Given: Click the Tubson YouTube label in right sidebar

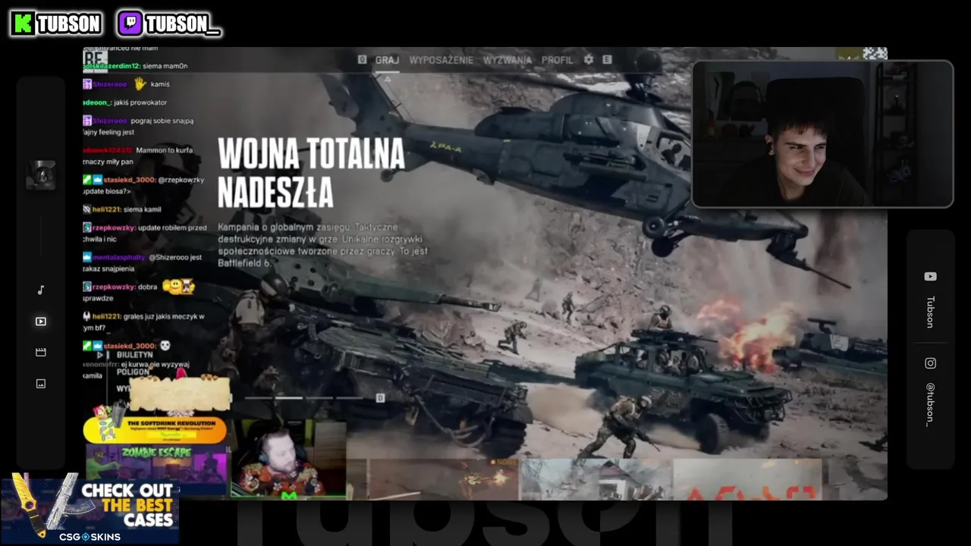Looking at the screenshot, I should click(930, 312).
